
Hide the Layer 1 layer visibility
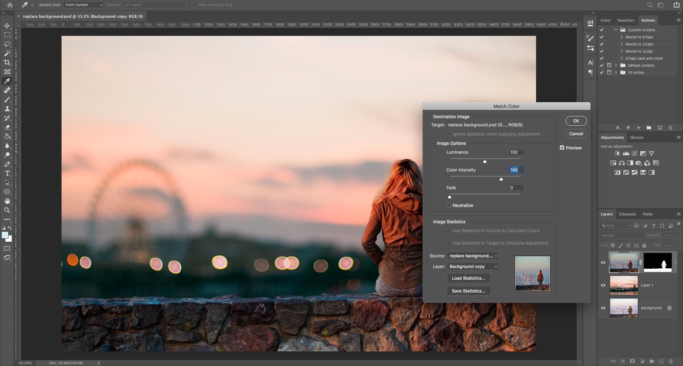click(603, 285)
